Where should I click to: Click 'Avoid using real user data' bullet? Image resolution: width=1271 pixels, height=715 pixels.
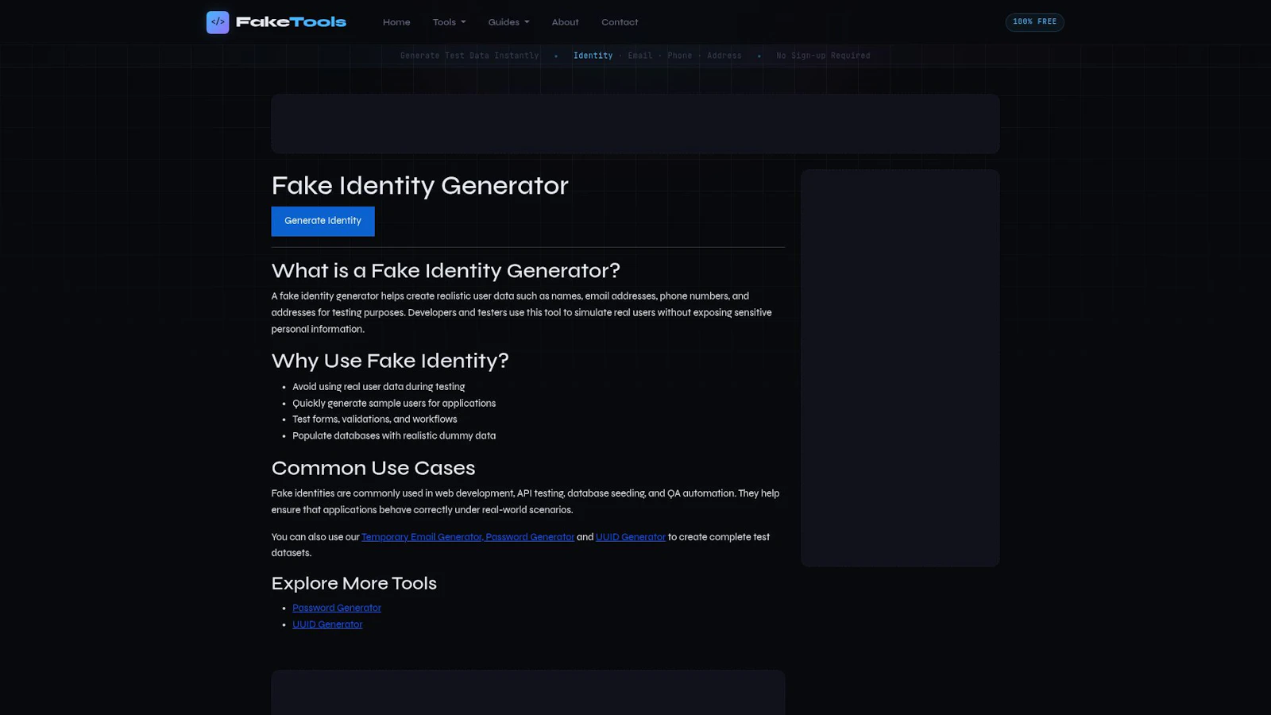tap(379, 387)
